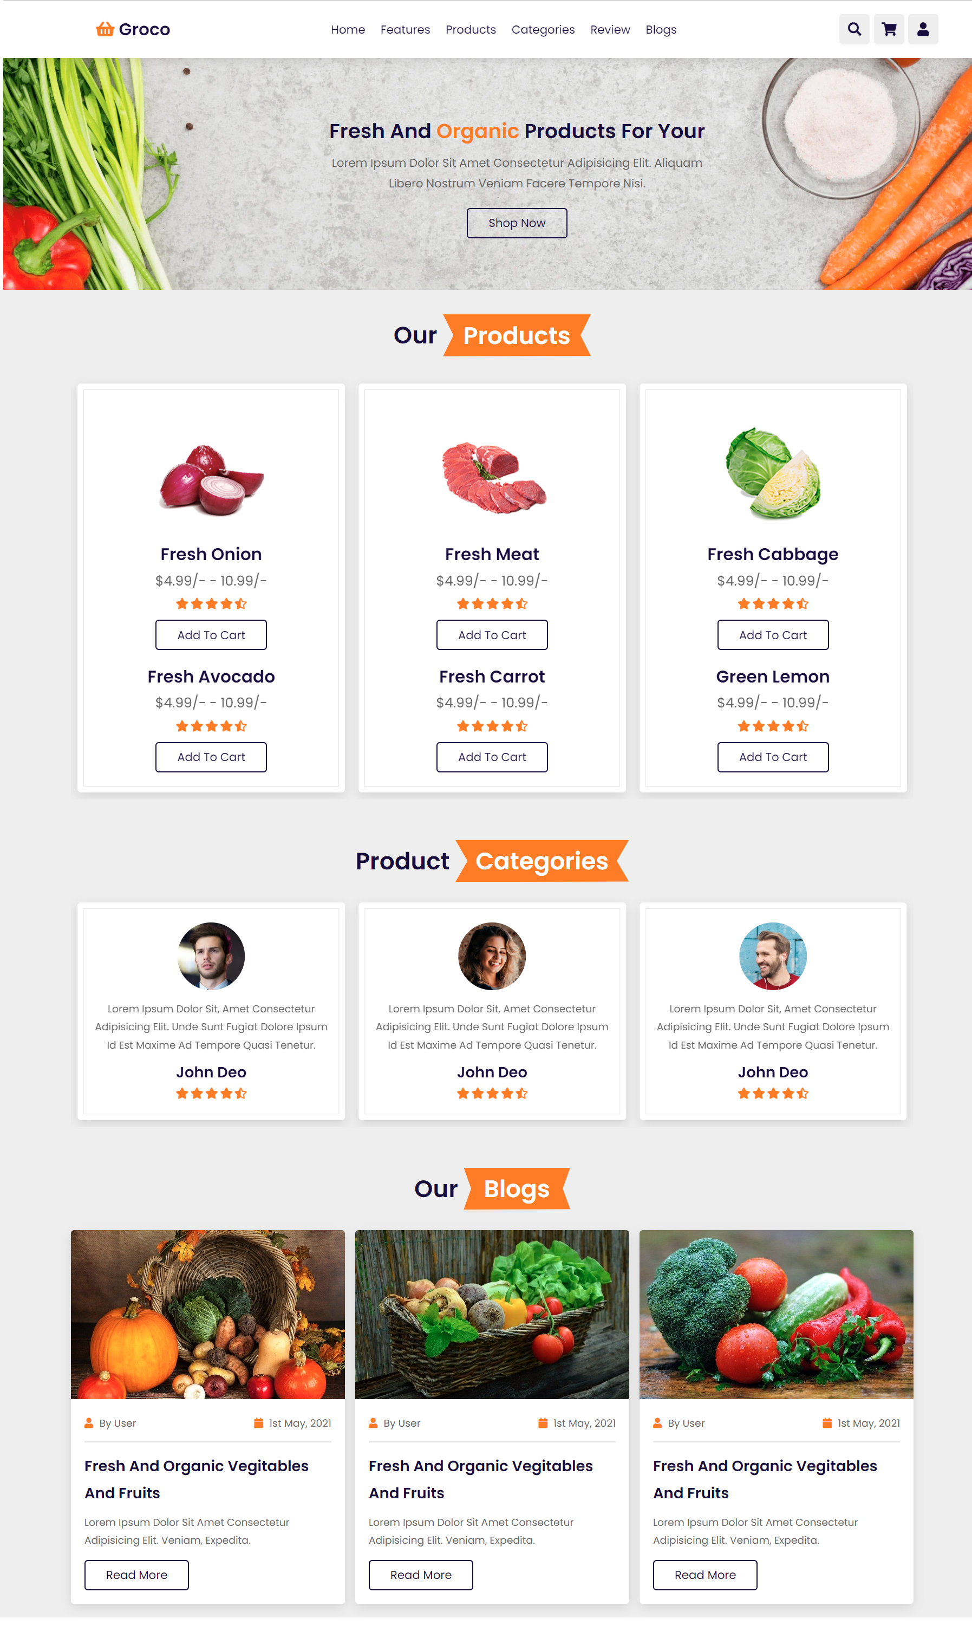
Task: Click the third blog's calendar icon
Action: 826,1423
